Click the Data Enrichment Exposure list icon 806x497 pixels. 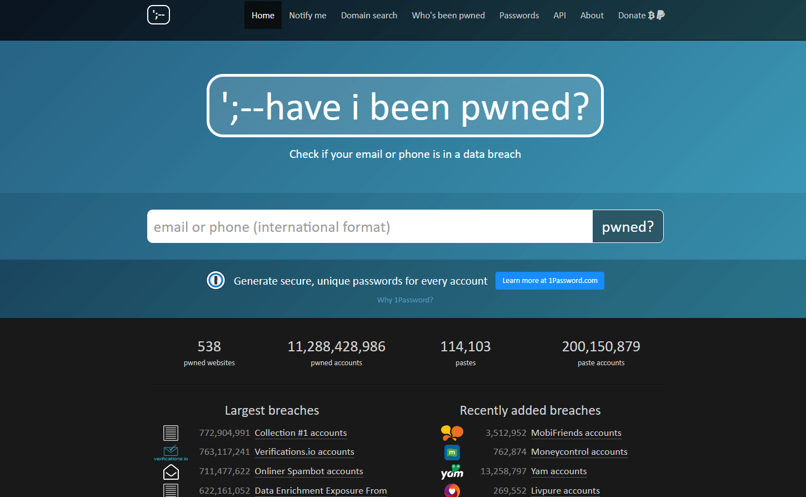pos(171,490)
